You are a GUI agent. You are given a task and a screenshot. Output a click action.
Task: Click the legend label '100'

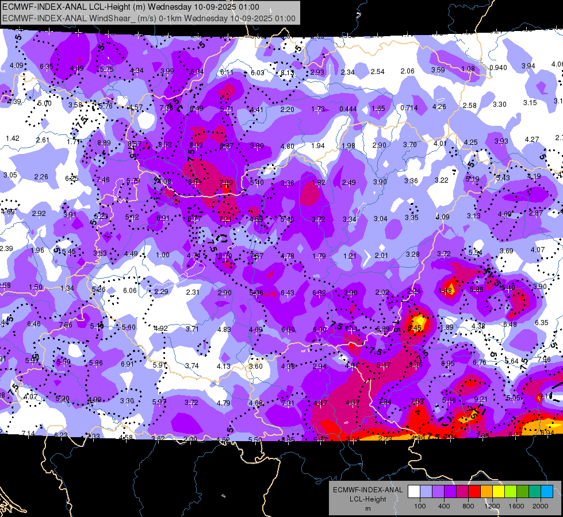420,506
